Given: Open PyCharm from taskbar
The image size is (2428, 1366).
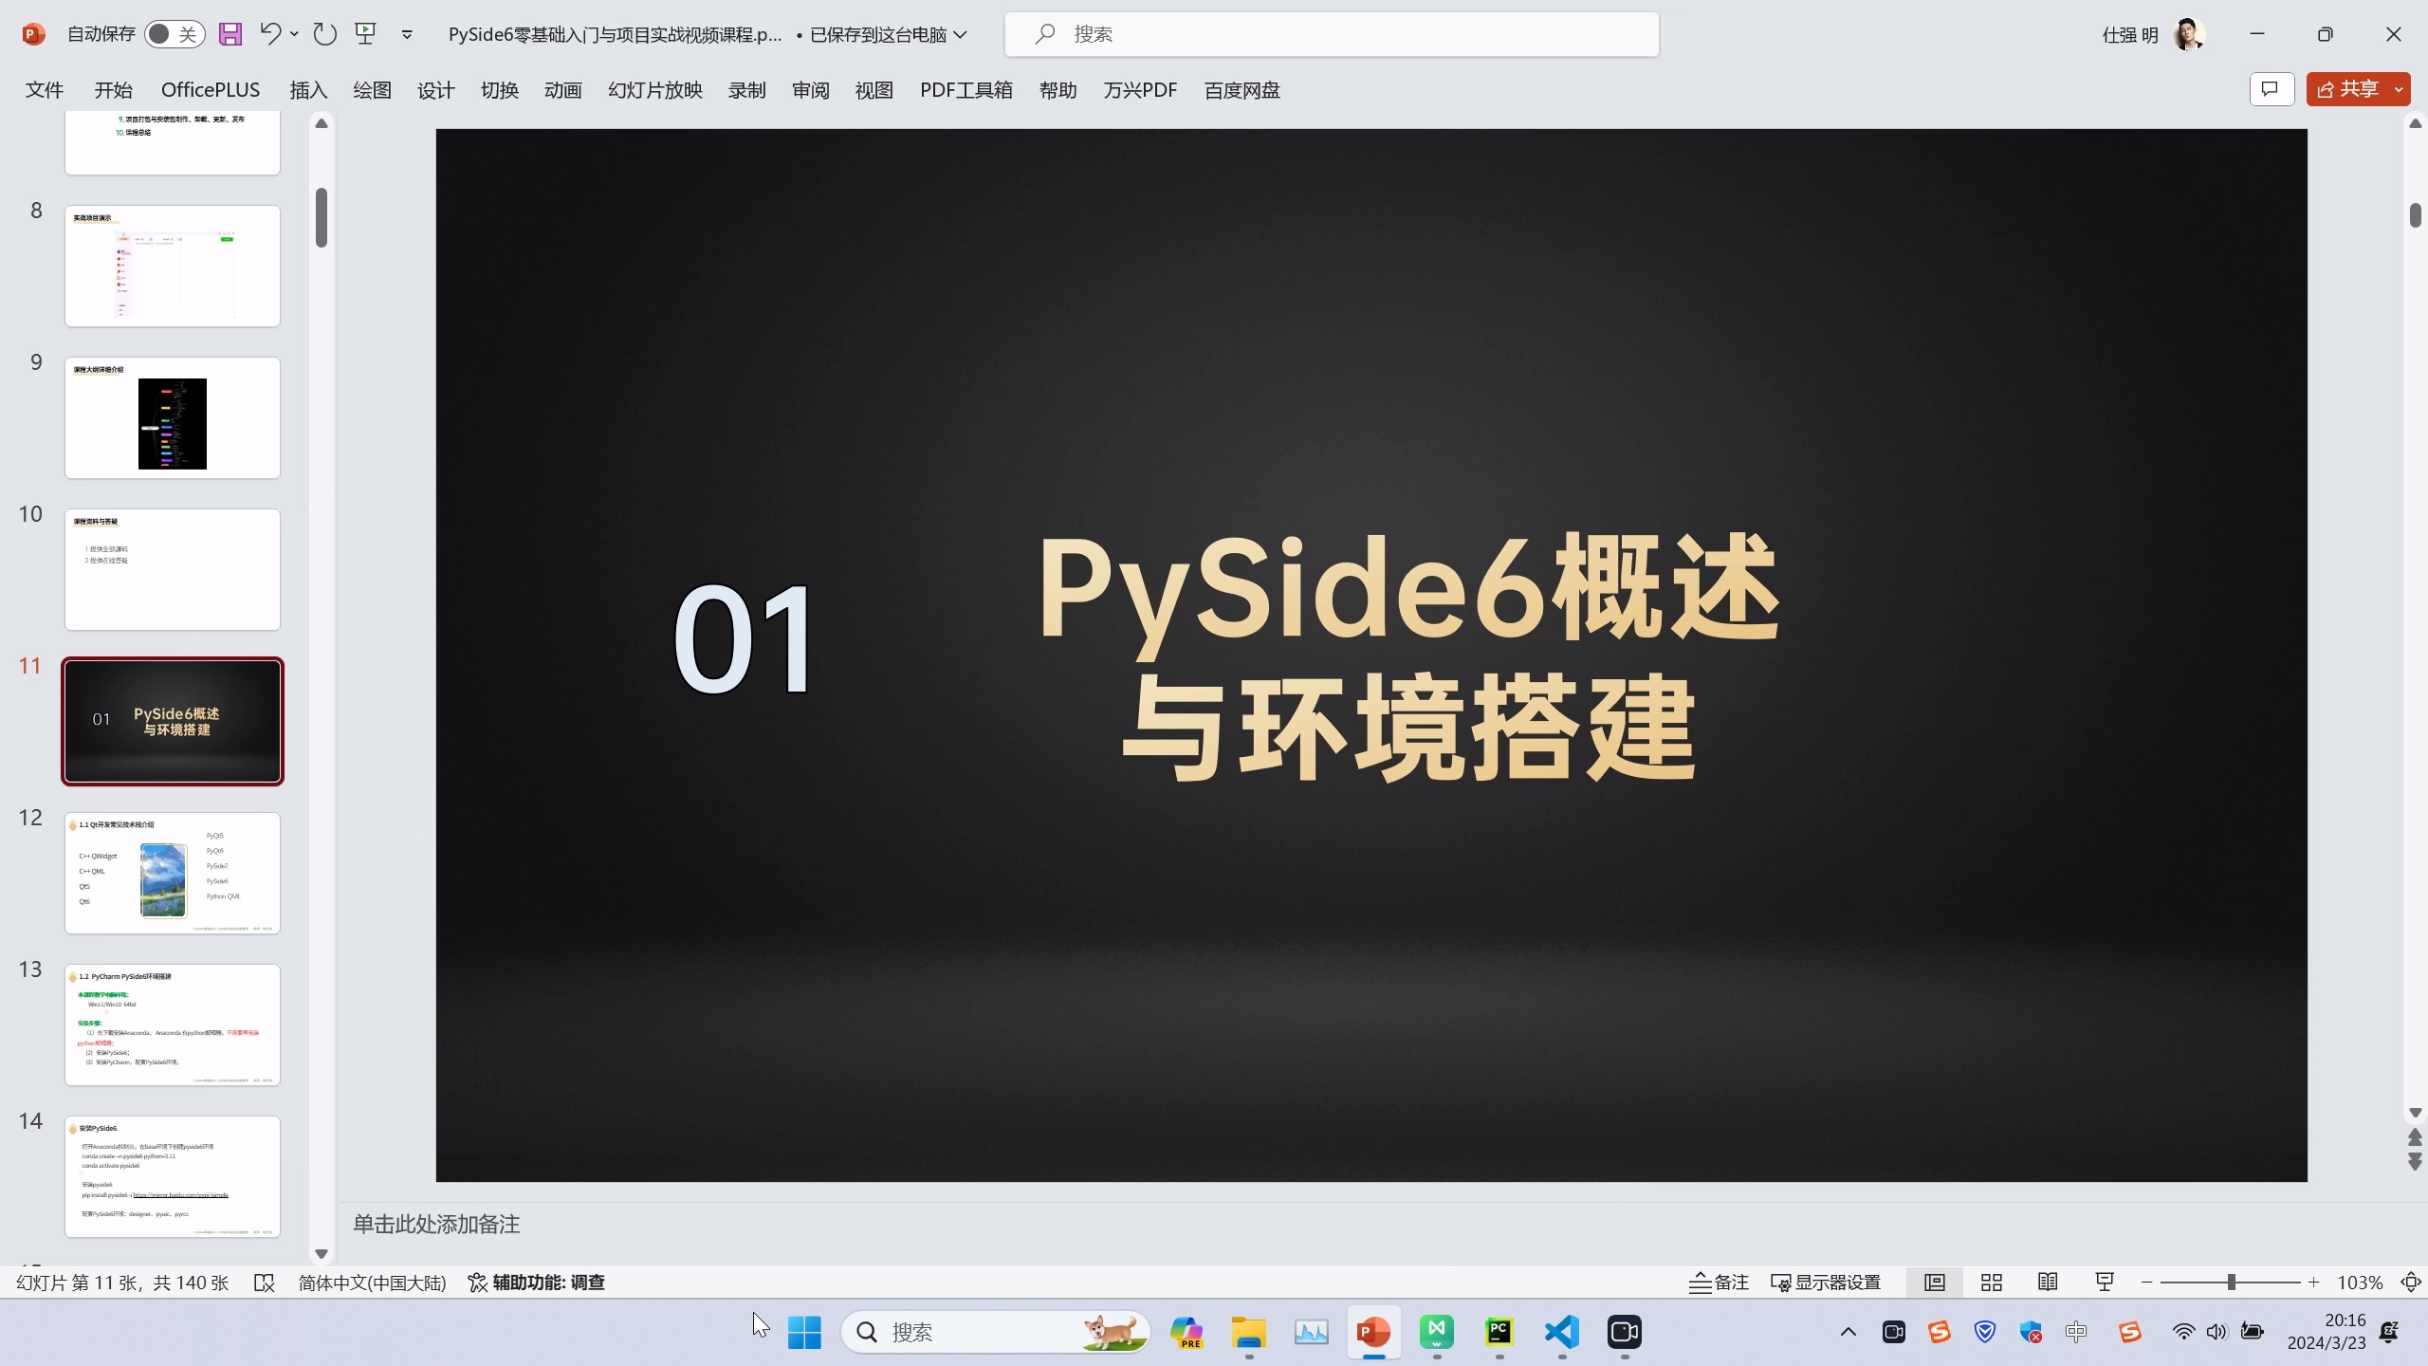Looking at the screenshot, I should tap(1499, 1332).
